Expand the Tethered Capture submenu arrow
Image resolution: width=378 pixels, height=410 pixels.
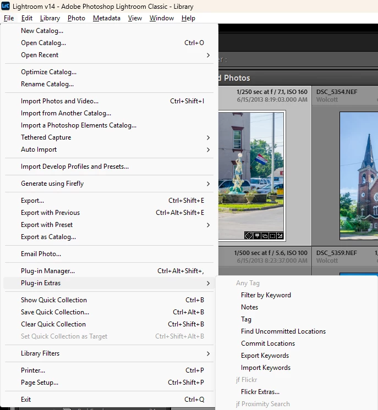pyautogui.click(x=208, y=137)
